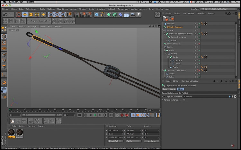Play the animation forward
The height and width of the screenshot is (150, 241).
point(95,115)
